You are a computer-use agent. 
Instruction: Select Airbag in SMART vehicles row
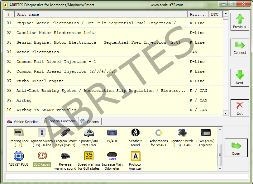coord(114,110)
